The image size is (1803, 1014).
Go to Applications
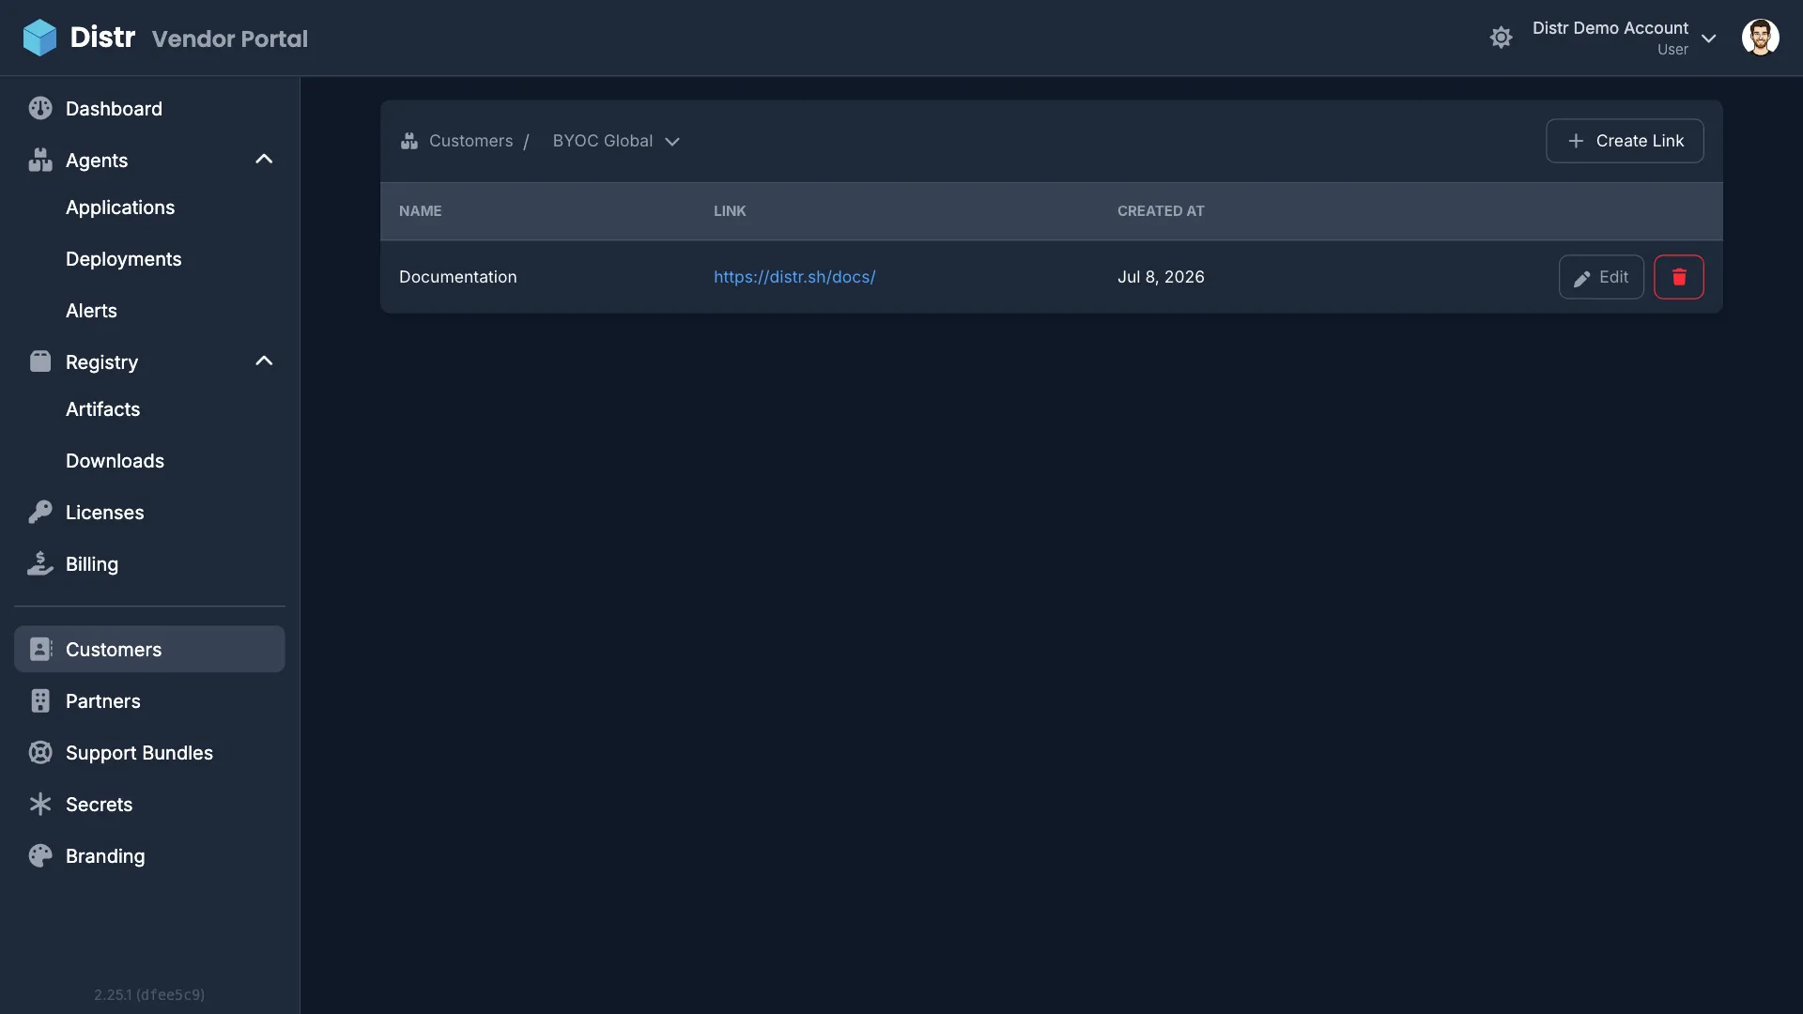120,207
